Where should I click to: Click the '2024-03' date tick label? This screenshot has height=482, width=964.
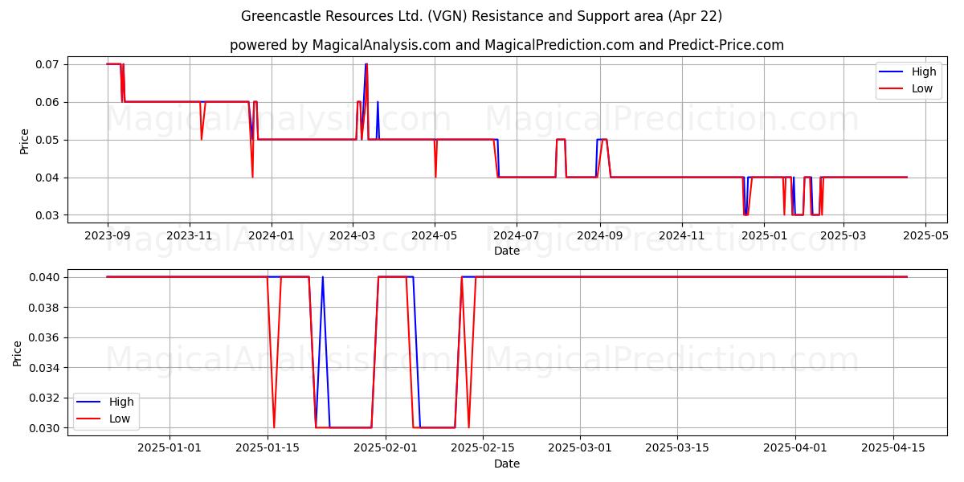pos(353,235)
